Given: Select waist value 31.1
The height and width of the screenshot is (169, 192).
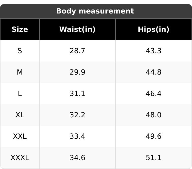Looking at the screenshot, I should pos(77,94).
